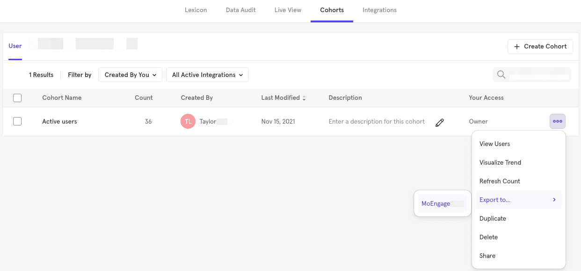Screen dimensions: 581x271
Task: Open the Created By You filter dropdown
Action: click(130, 75)
